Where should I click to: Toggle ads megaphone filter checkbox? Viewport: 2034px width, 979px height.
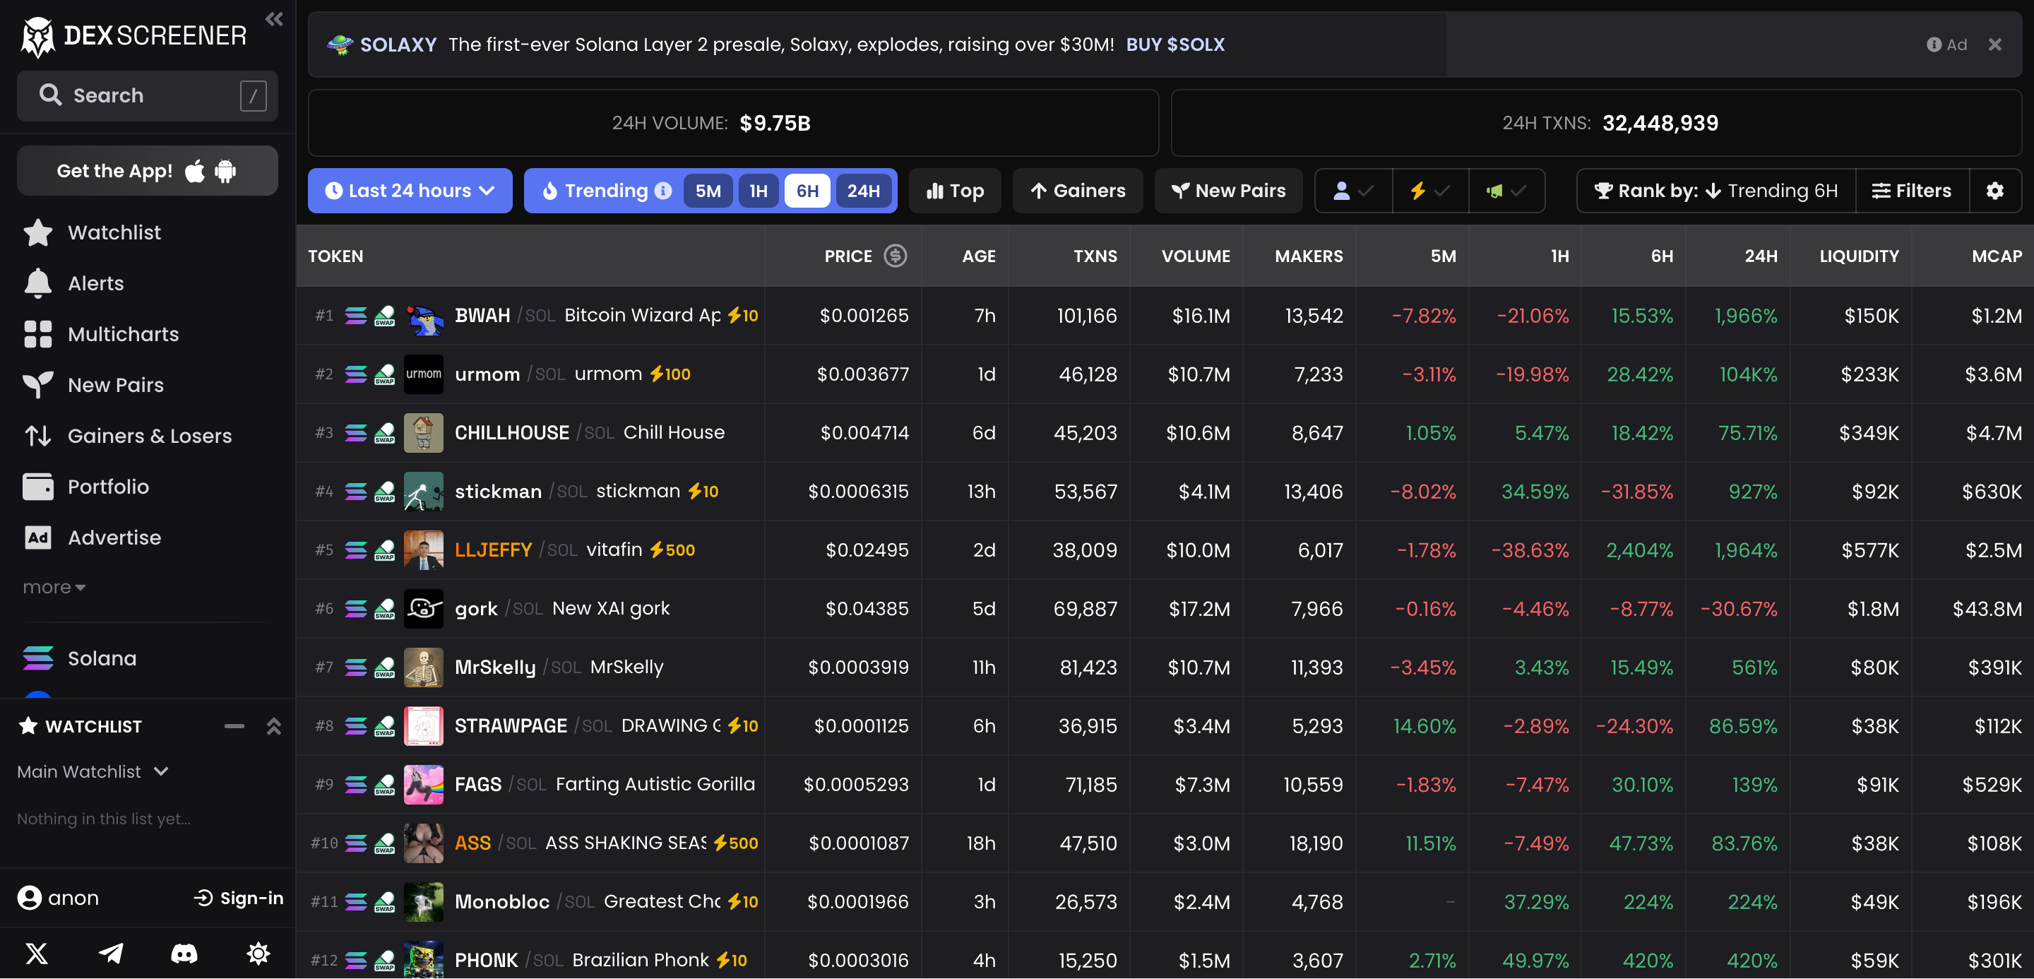coord(1506,190)
